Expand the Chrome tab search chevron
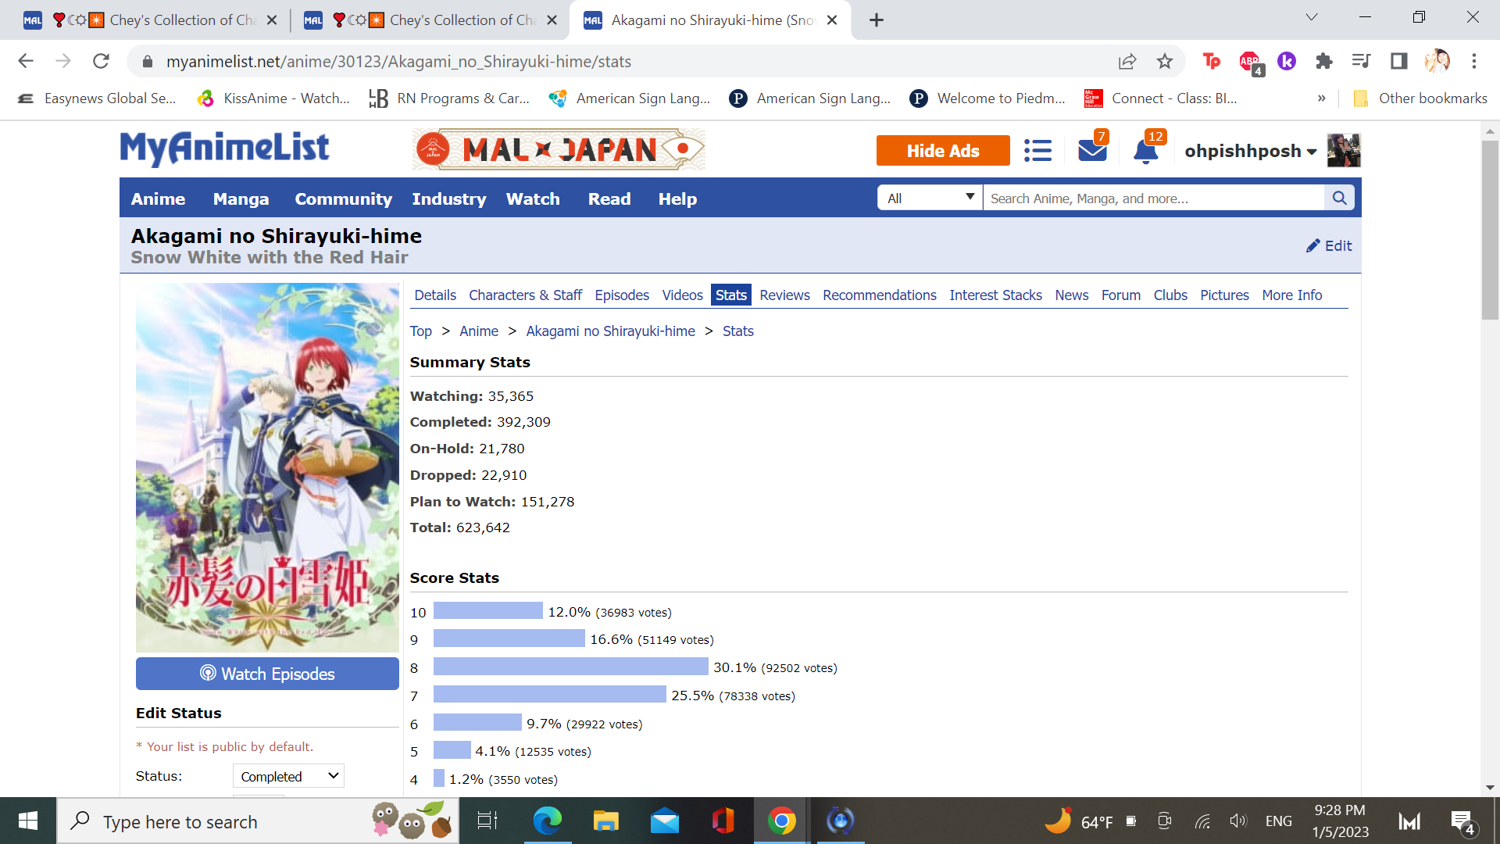The image size is (1500, 844). (x=1312, y=17)
